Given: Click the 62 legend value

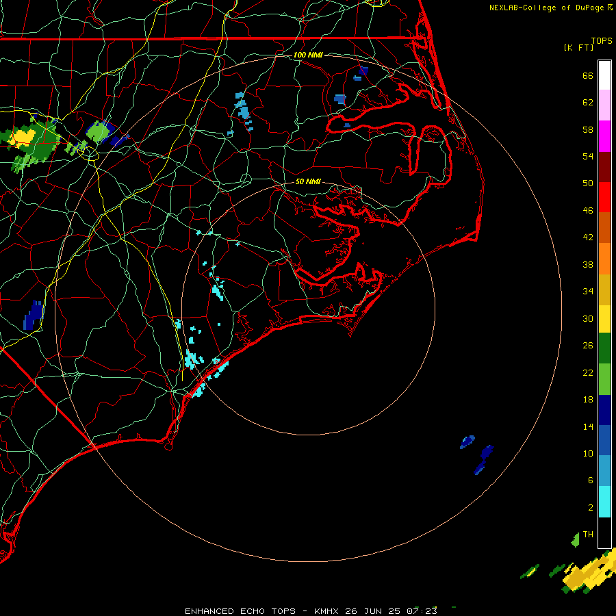Looking at the screenshot, I should (x=588, y=103).
